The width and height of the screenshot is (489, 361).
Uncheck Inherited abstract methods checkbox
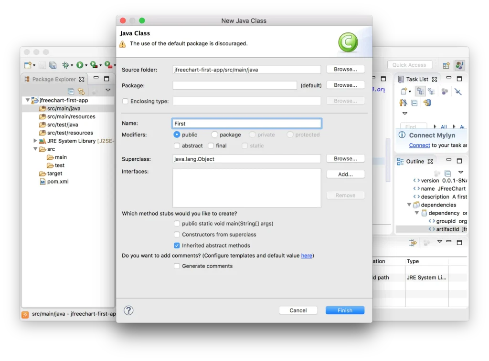177,246
